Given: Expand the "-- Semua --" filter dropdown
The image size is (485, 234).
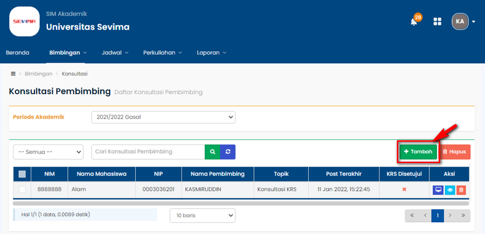Looking at the screenshot, I should (x=48, y=152).
